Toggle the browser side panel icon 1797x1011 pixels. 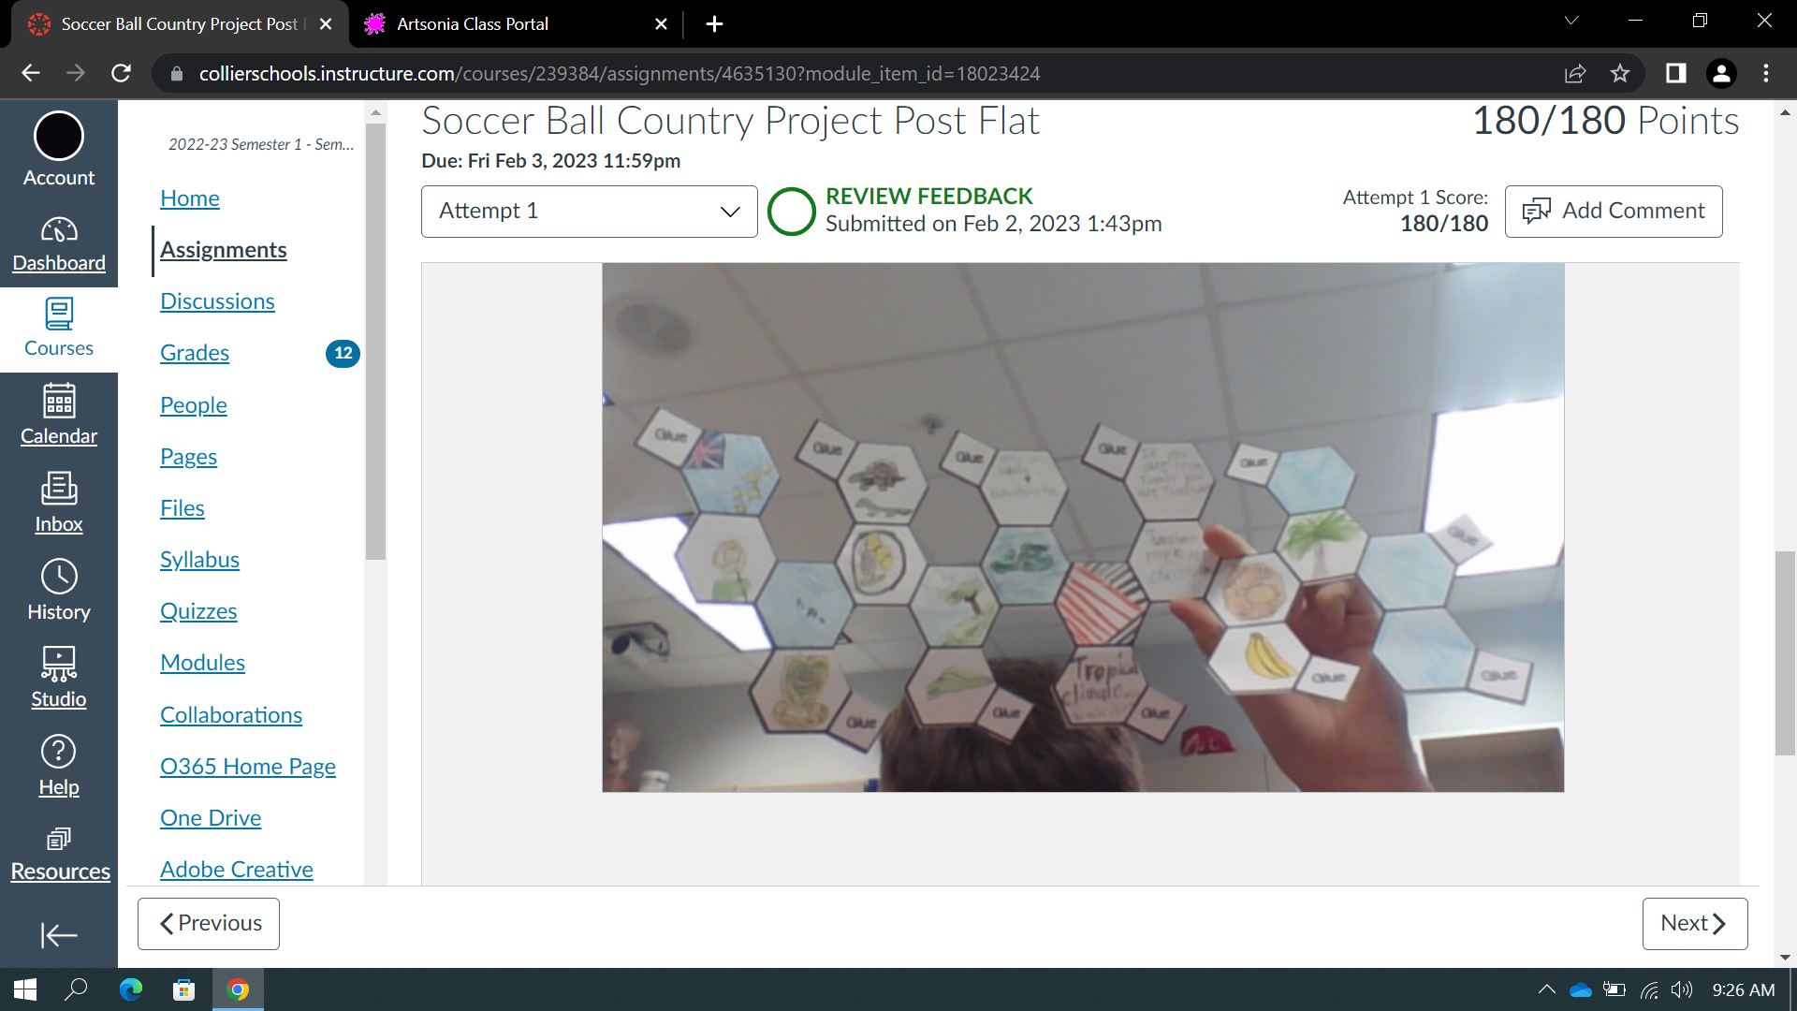tap(1675, 73)
